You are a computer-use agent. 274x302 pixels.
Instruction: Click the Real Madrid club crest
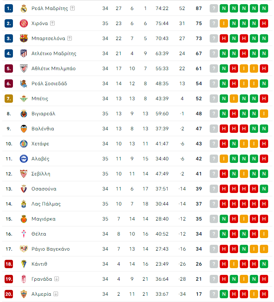tap(23, 8)
